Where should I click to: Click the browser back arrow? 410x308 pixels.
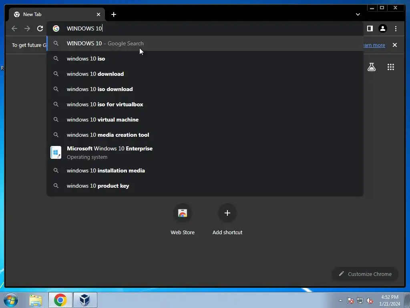pos(14,28)
